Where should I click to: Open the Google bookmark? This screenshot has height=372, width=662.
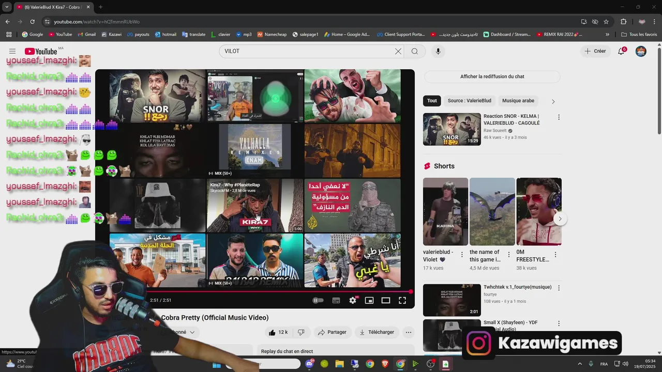(x=33, y=35)
